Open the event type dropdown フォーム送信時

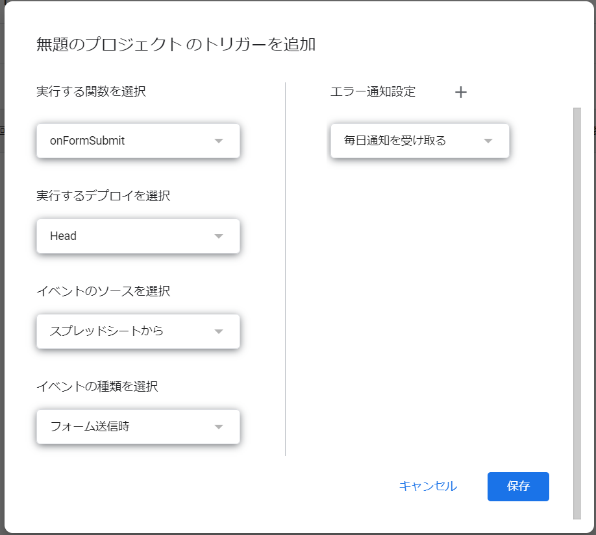(x=138, y=426)
